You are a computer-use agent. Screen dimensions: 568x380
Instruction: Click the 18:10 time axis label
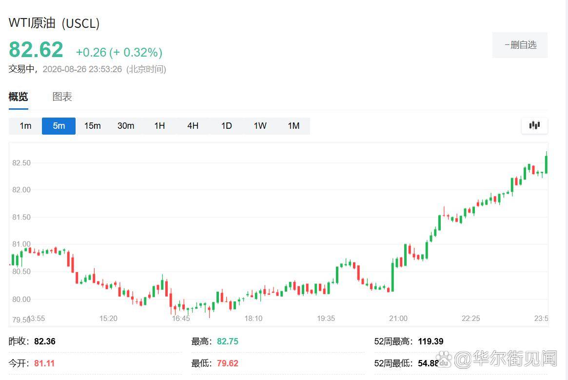click(x=253, y=319)
